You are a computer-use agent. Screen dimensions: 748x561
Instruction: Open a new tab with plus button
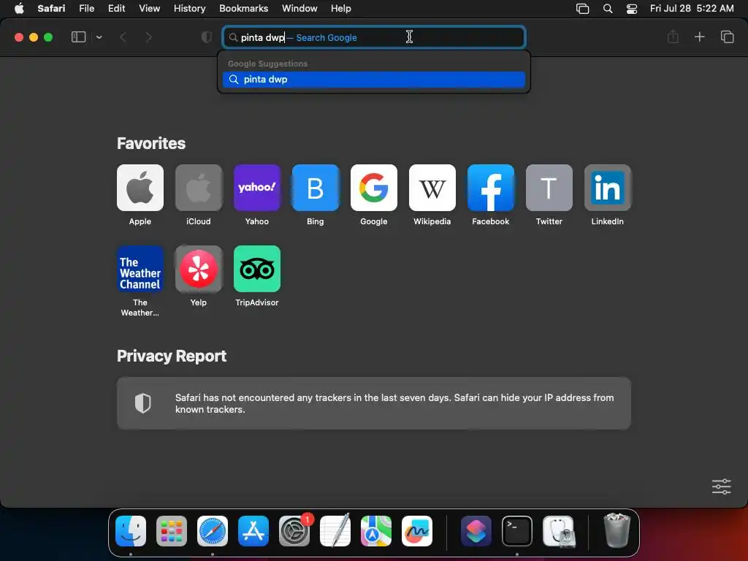(699, 37)
